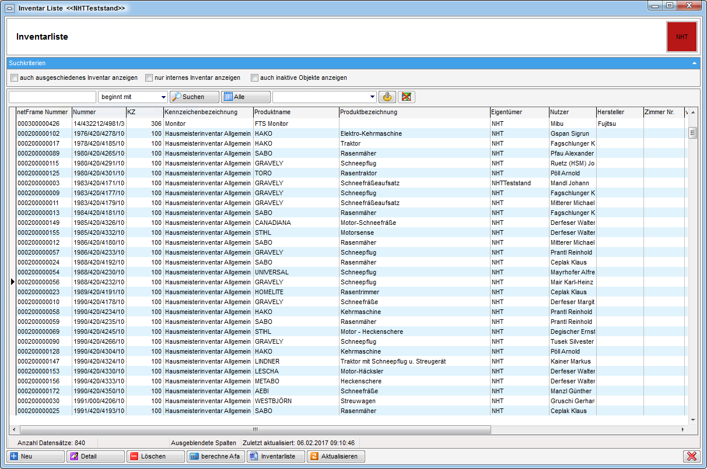Click the Excel export icon button

pos(407,97)
